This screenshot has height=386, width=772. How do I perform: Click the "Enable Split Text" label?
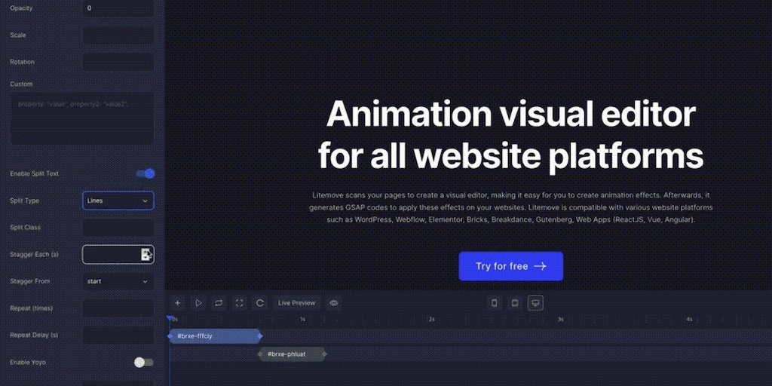35,174
